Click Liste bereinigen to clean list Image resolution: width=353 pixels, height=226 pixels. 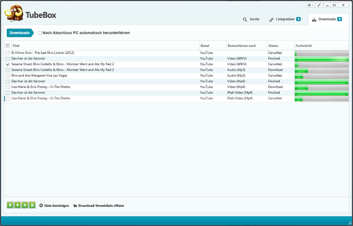point(54,206)
